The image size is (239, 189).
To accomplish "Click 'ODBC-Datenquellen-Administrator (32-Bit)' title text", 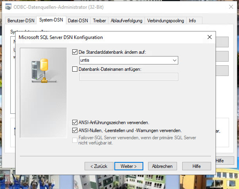I will pyautogui.click(x=58, y=7).
